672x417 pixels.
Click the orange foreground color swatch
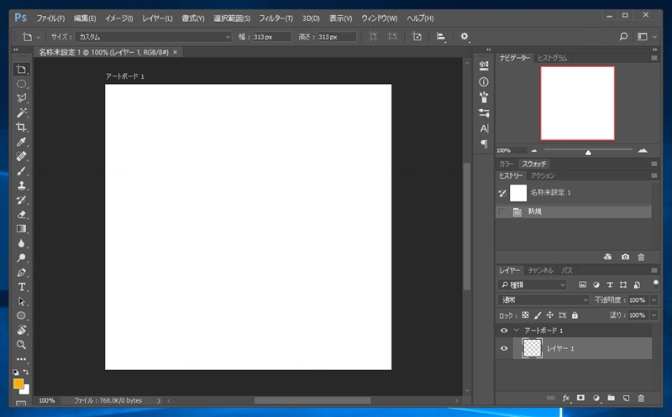[x=18, y=383]
